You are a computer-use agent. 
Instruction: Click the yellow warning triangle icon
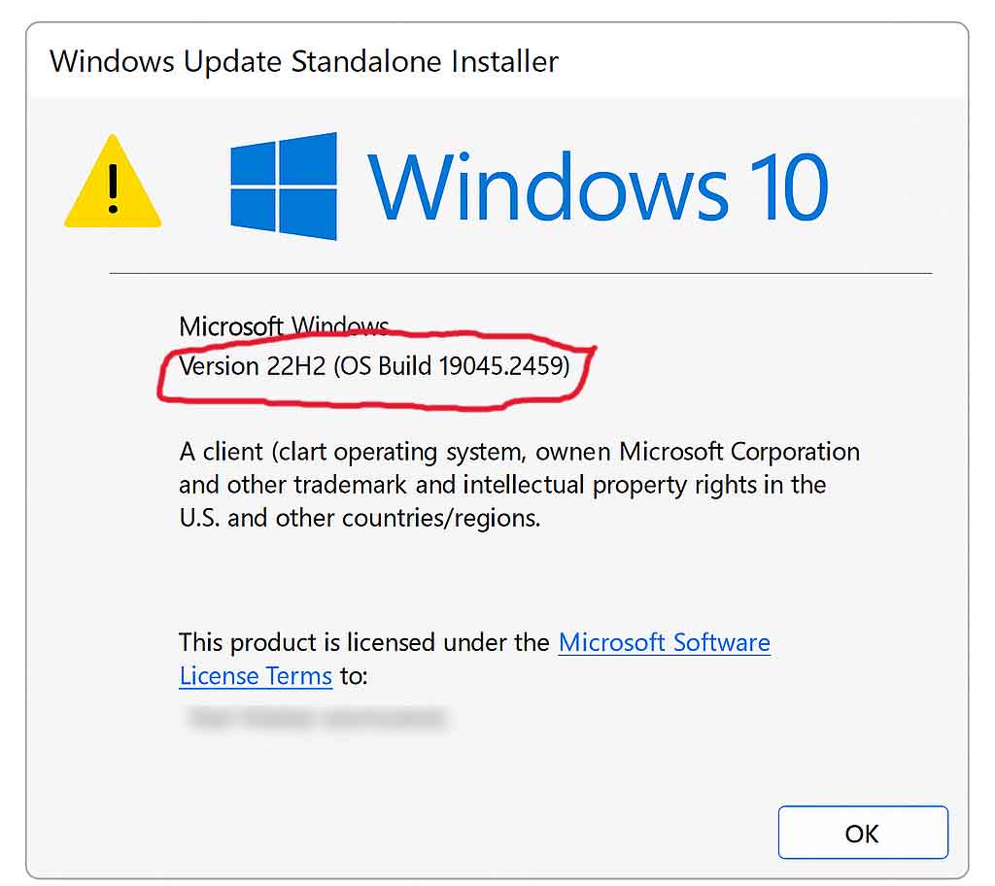point(113,182)
